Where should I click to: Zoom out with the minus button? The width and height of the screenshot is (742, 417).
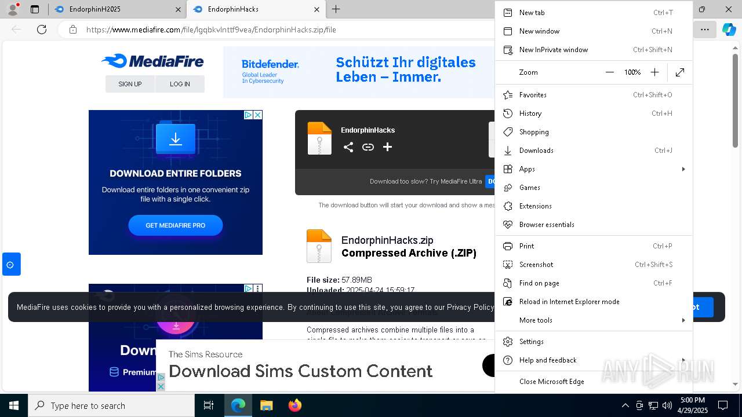609,72
